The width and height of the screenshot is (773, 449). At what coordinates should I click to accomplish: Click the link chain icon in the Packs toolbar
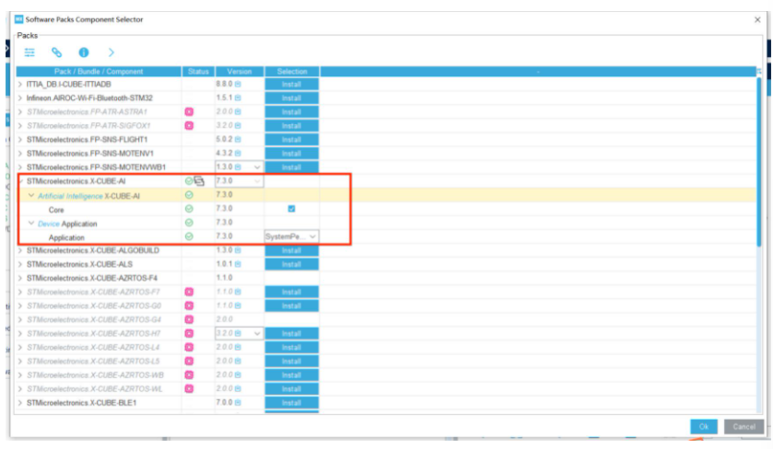tap(57, 52)
